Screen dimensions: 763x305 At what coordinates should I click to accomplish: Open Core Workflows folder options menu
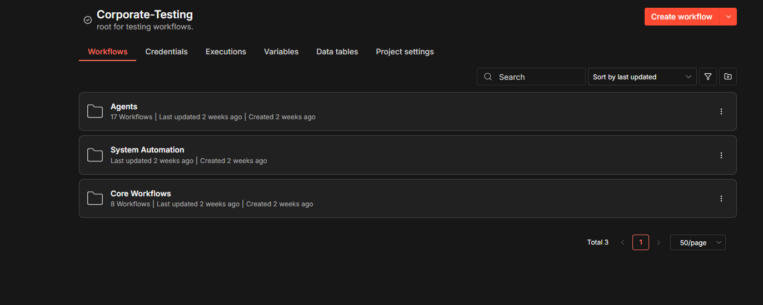coord(721,199)
